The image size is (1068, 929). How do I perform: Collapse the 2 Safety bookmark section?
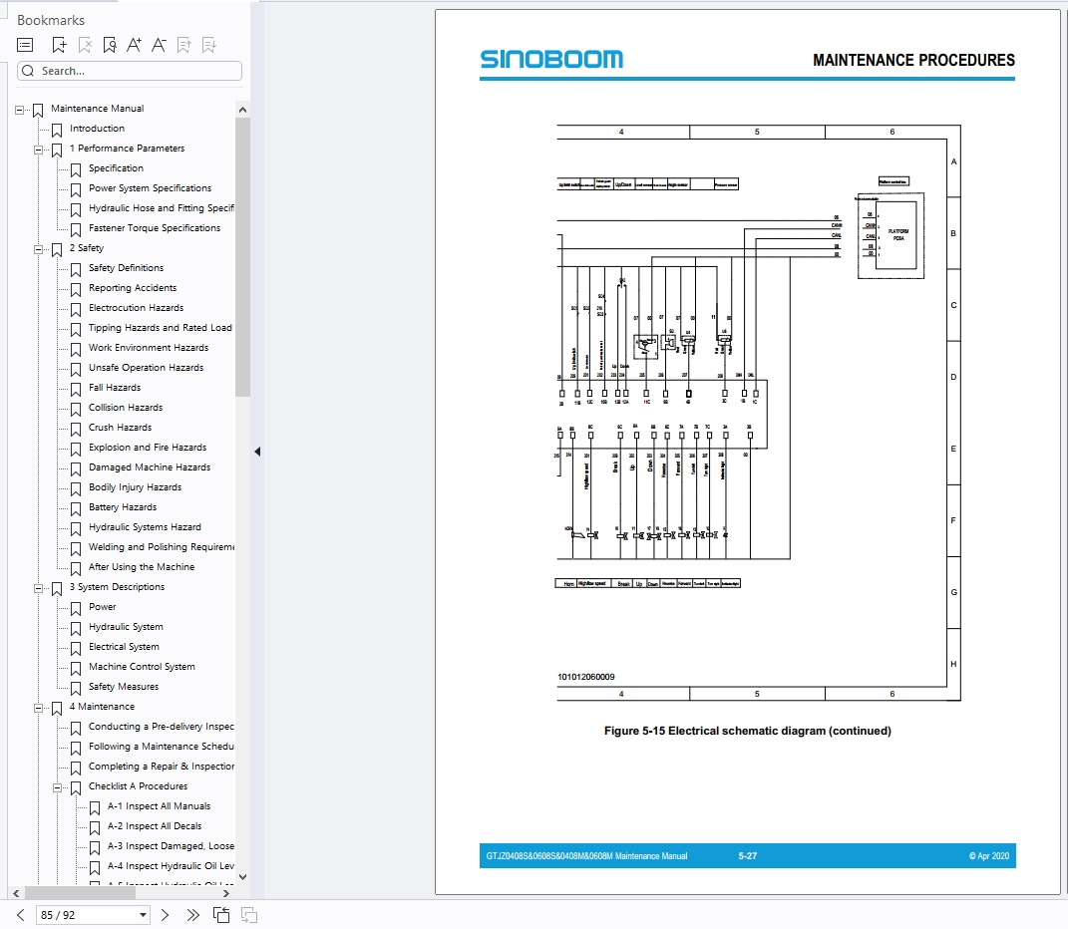[37, 249]
